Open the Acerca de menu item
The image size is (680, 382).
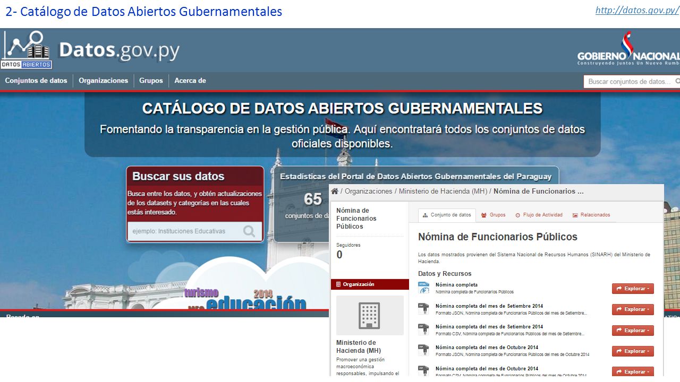pyautogui.click(x=190, y=81)
